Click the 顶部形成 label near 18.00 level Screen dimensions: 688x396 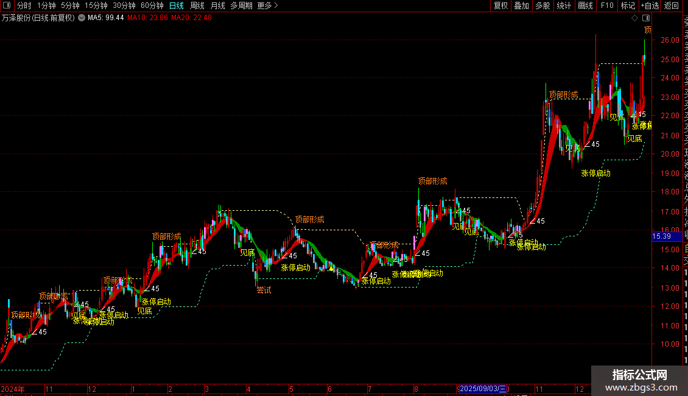[433, 182]
